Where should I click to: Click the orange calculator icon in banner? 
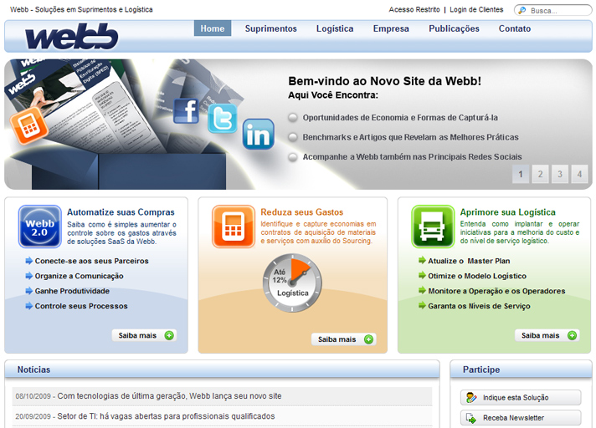click(x=28, y=126)
